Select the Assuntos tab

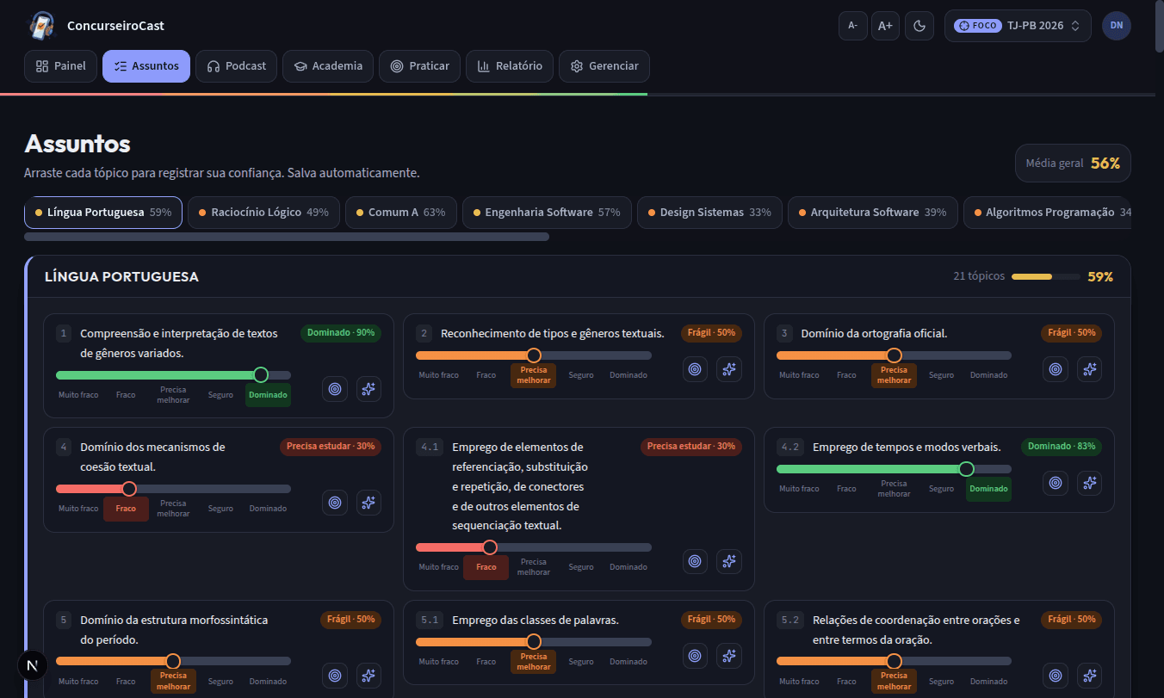[146, 66]
